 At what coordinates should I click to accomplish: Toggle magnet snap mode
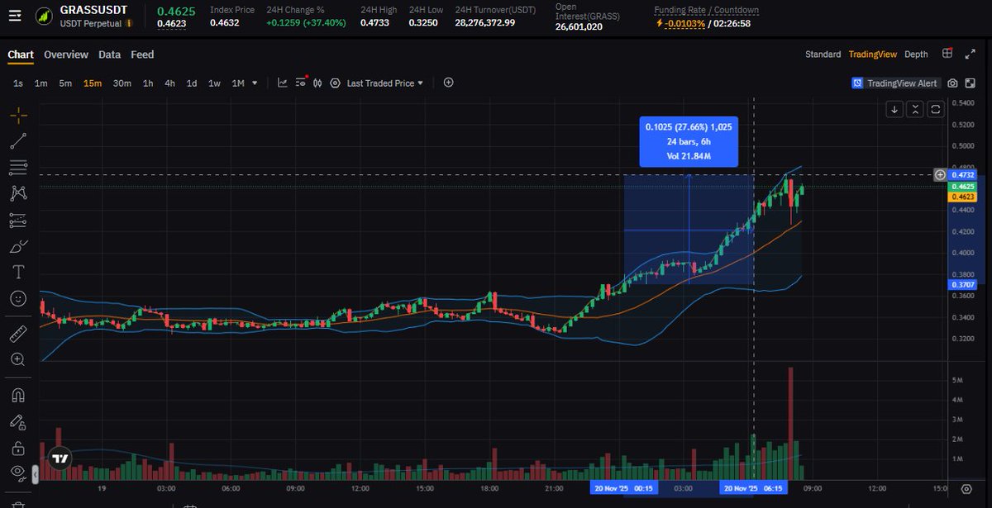pos(17,395)
